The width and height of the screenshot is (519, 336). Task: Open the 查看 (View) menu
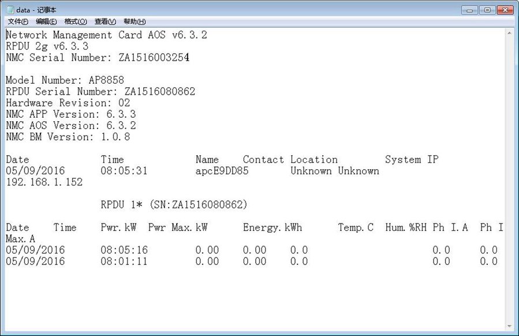[105, 21]
